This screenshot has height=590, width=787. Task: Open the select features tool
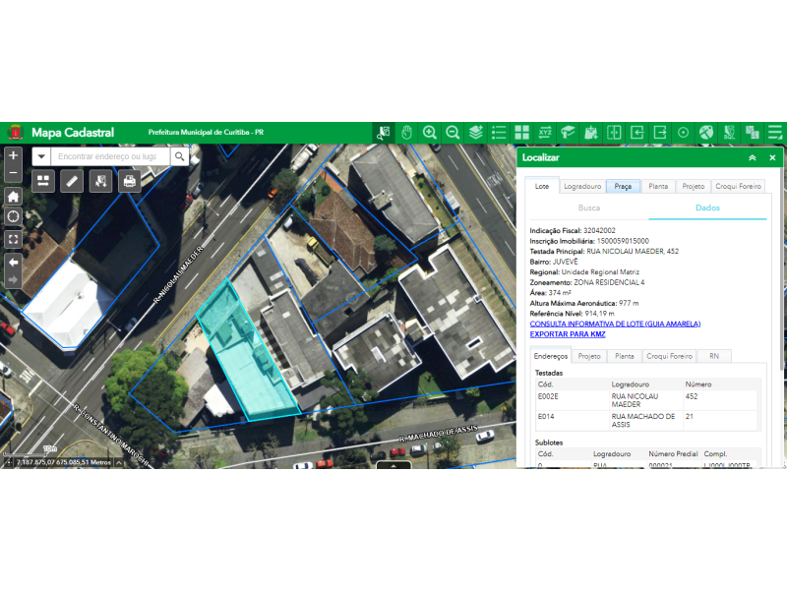pyautogui.click(x=101, y=181)
